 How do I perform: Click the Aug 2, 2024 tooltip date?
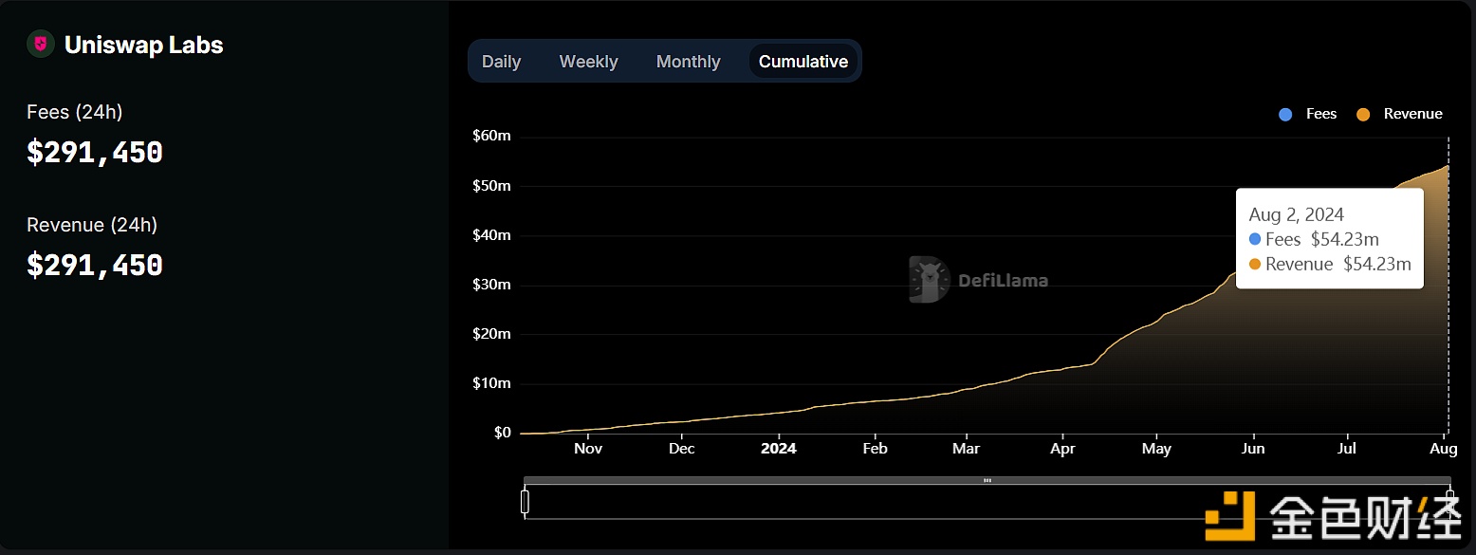(1296, 214)
